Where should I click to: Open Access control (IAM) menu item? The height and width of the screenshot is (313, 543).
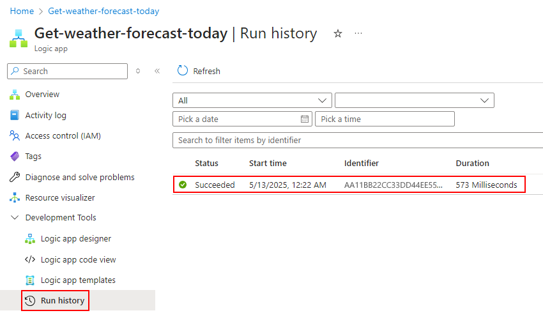(x=63, y=135)
